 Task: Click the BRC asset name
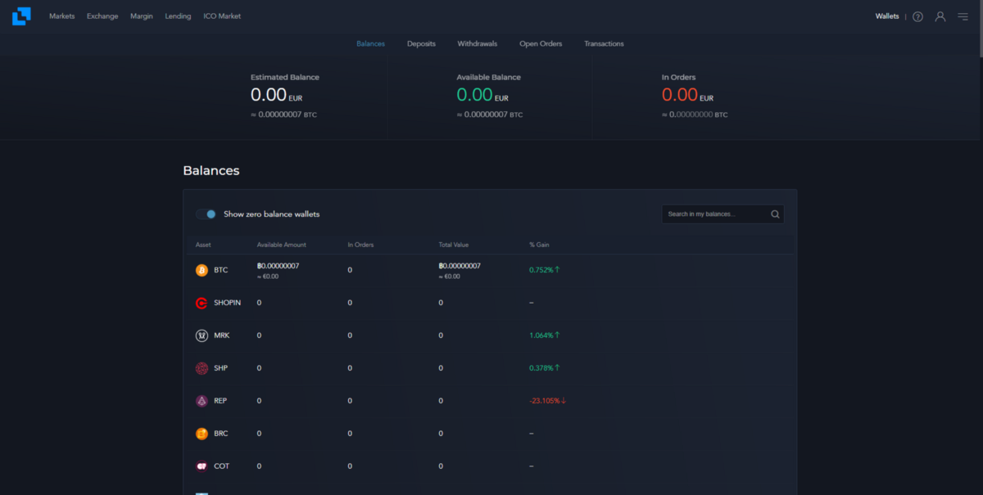pyautogui.click(x=221, y=434)
